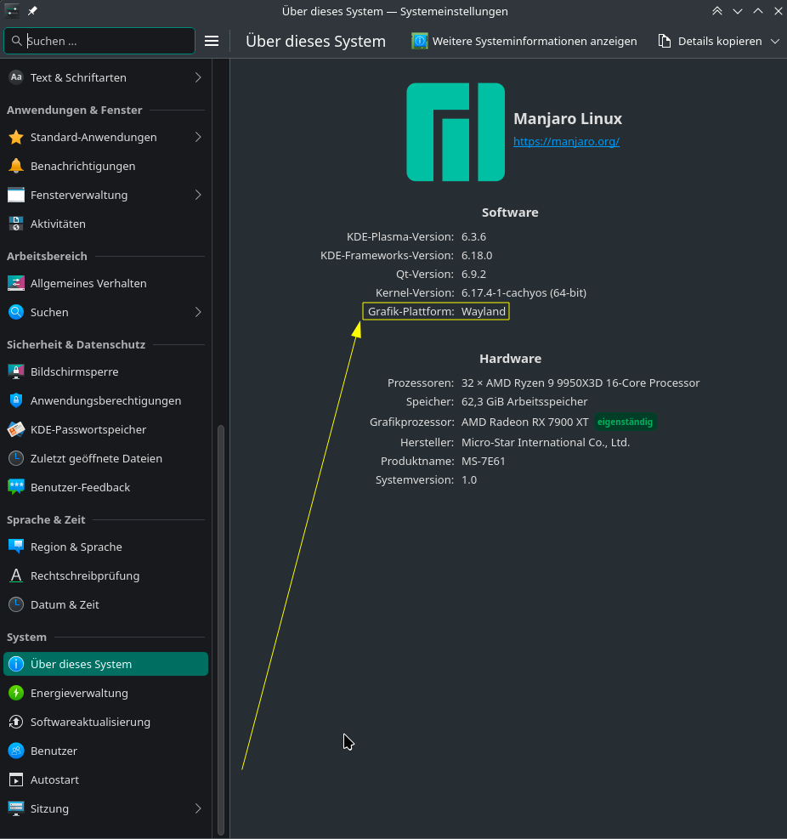The height and width of the screenshot is (839, 787).
Task: Click the Benutzer avatar icon
Action: point(16,751)
